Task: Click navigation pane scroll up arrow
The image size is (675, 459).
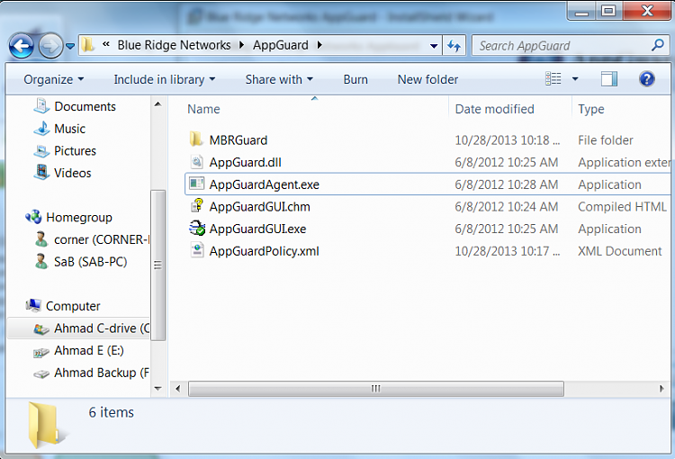Action: click(158, 104)
